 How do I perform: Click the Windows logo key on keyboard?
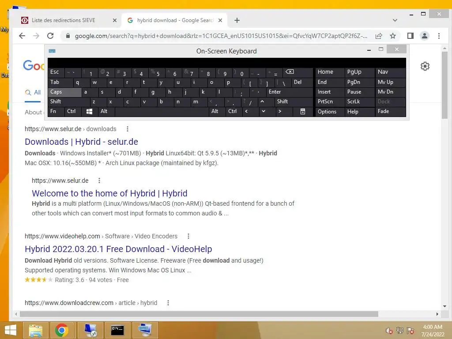click(89, 112)
